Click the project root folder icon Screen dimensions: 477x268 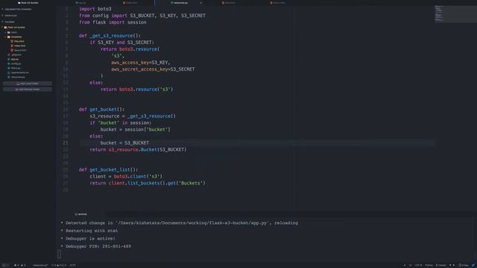5,28
